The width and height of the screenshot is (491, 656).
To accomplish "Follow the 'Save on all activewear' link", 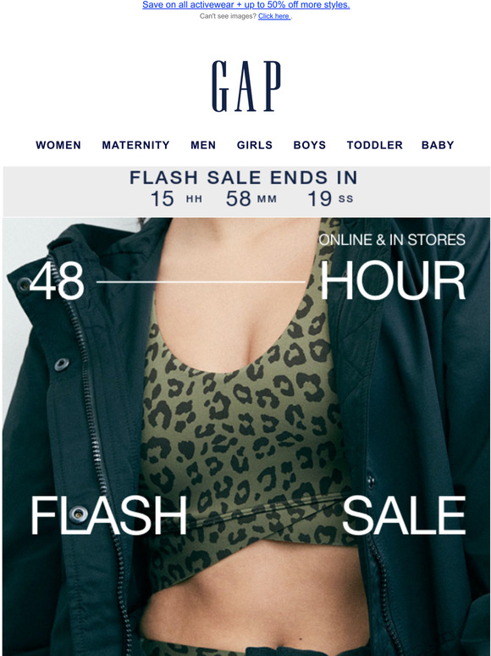I will [246, 5].
